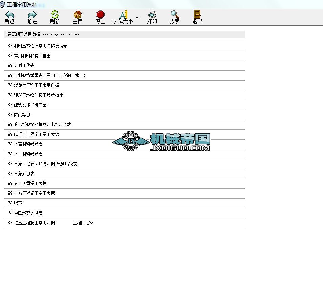Screen dimensions: 323x283
Task: Open 材料基本性质常用名称及代号 link
Action: click(40, 46)
